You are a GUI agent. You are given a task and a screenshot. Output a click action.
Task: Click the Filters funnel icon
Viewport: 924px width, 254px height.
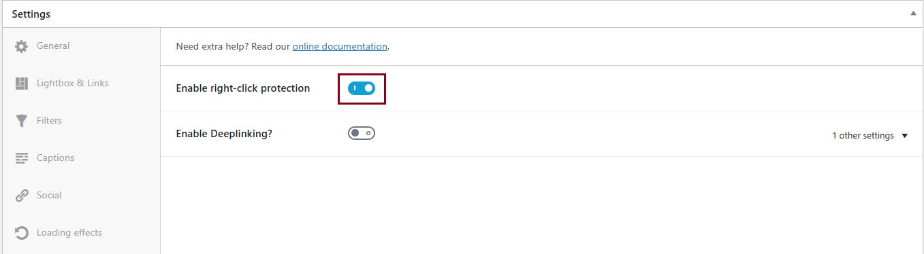tap(22, 121)
